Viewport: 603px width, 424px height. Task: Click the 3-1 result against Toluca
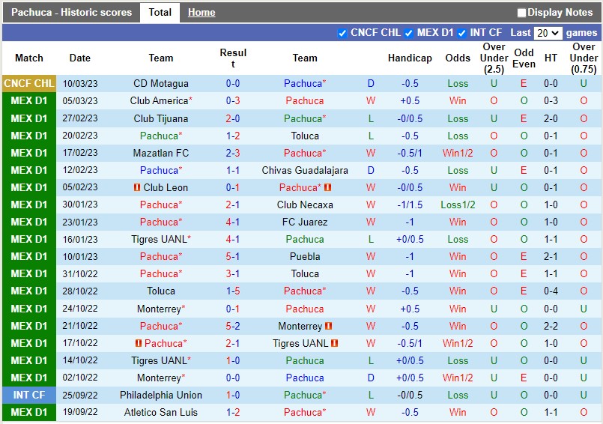tap(233, 274)
